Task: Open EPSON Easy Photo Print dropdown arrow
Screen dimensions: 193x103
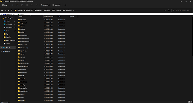Action: (17, 14)
